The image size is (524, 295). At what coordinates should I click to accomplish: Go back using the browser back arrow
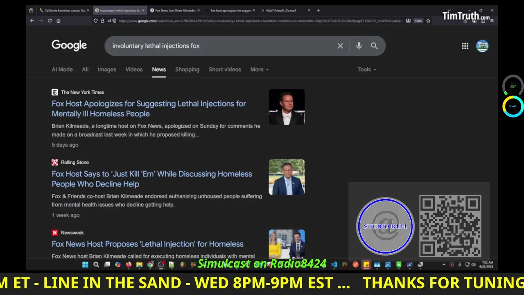(32, 21)
